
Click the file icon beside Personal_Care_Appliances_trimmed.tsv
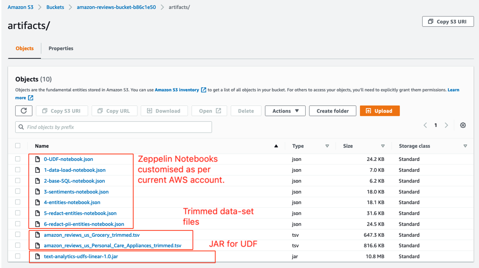(38, 245)
